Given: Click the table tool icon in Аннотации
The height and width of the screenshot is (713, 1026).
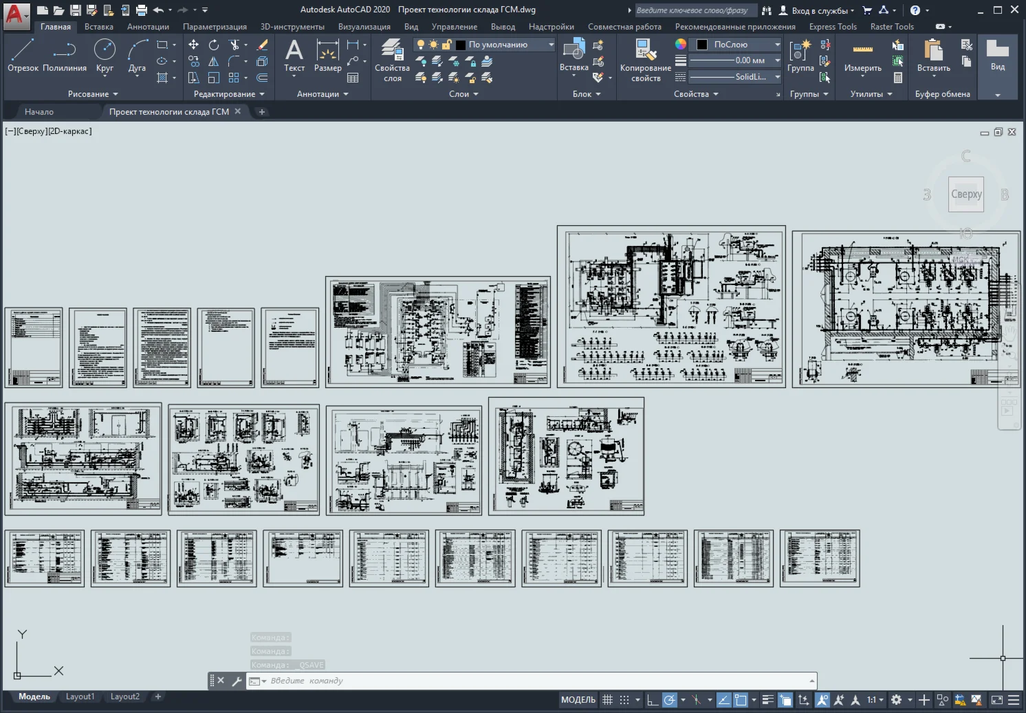Looking at the screenshot, I should tap(353, 78).
